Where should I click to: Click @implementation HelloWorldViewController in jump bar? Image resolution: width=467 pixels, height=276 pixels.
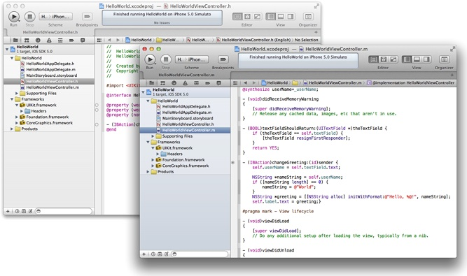coord(411,83)
